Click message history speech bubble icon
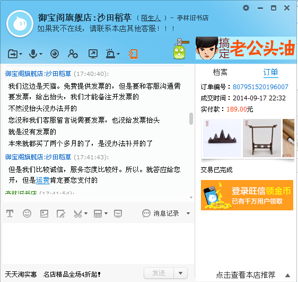 click(146, 213)
